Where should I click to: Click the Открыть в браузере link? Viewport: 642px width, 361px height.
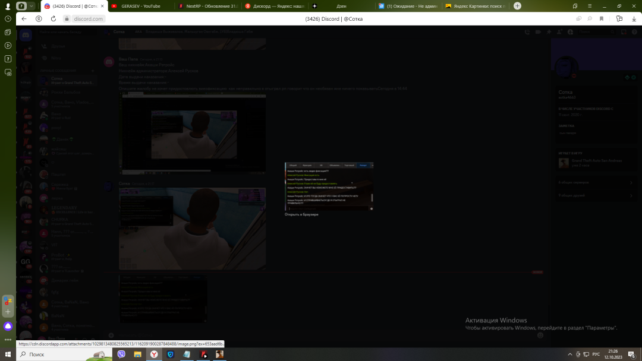click(301, 214)
